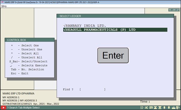This screenshot has width=181, height=110.
Task: Click the SELECT LEDGER title bar
Action: (115, 16)
